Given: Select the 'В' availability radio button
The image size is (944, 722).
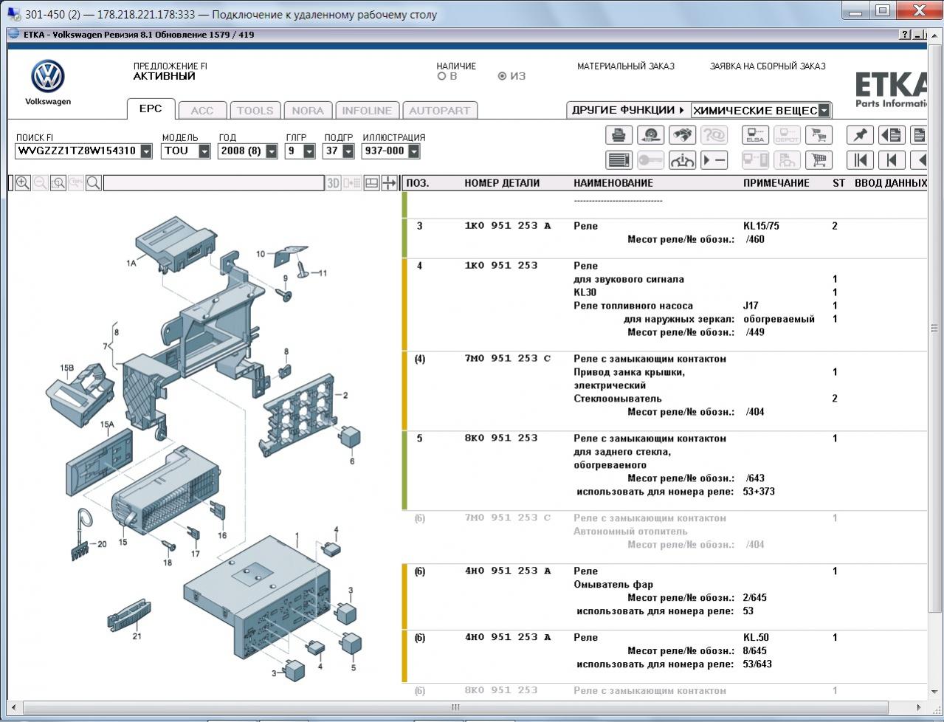Looking at the screenshot, I should pos(442,76).
